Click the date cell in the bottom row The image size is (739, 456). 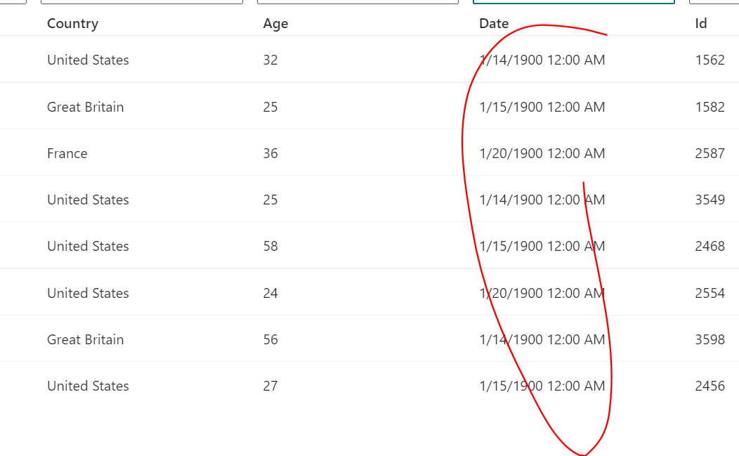point(542,386)
